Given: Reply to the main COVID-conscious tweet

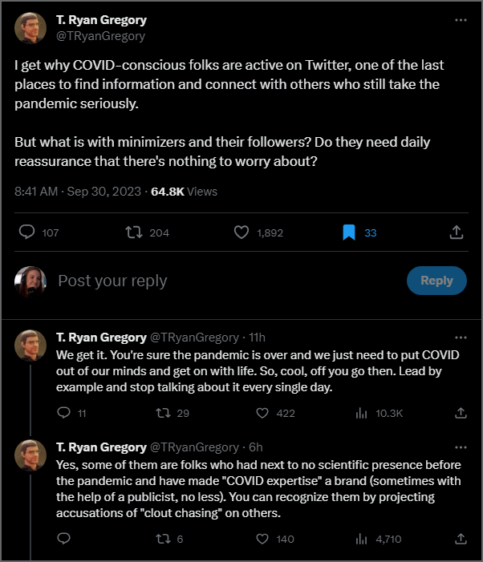Looking at the screenshot, I should 26,232.
